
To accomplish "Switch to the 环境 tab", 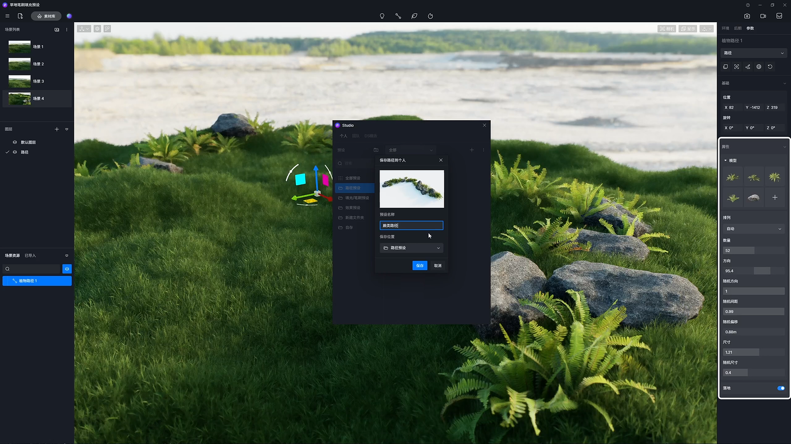I will click(x=726, y=28).
